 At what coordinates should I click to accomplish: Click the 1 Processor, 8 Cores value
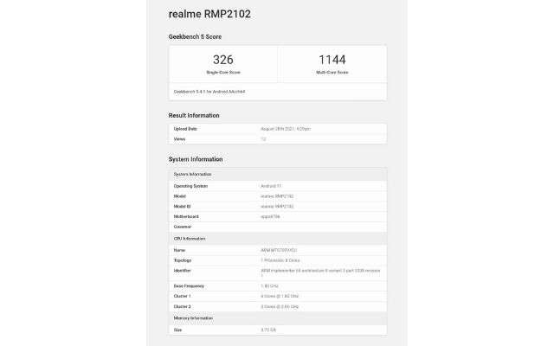[x=280, y=260]
